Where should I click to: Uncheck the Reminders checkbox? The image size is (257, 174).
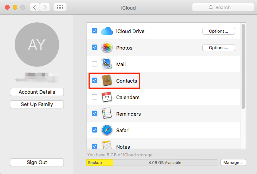coord(95,113)
